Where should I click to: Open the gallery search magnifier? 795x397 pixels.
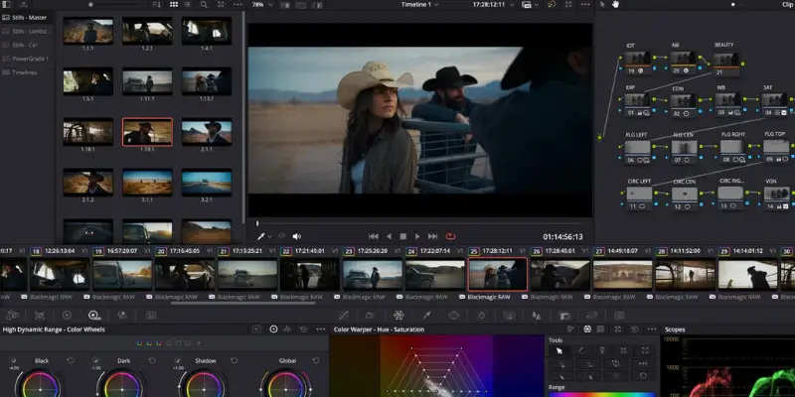click(204, 5)
